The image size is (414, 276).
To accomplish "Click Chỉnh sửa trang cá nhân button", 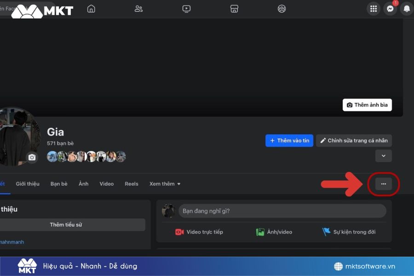I will pyautogui.click(x=354, y=141).
